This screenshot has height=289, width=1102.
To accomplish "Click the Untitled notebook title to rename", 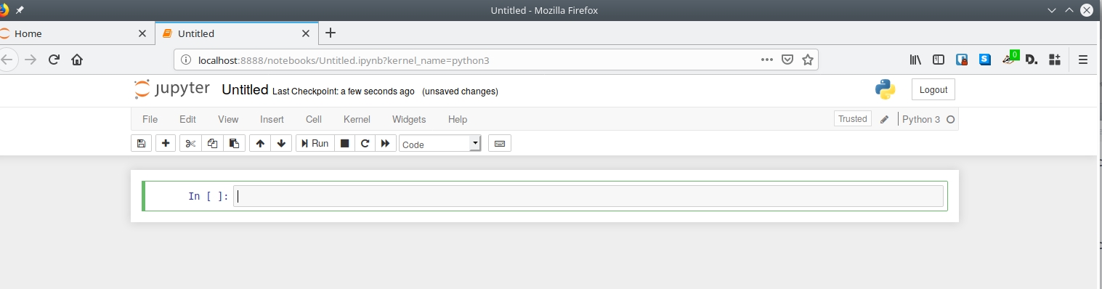I will click(x=245, y=89).
